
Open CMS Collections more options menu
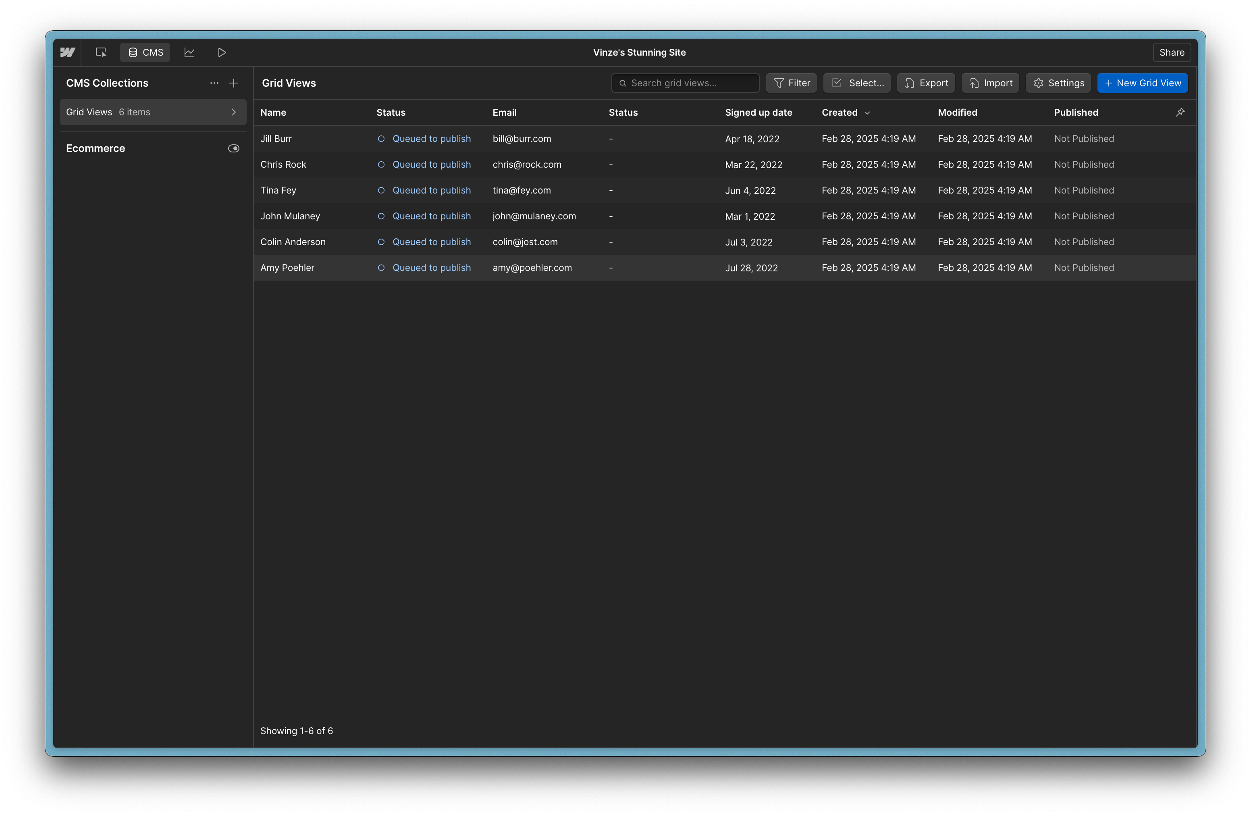click(x=214, y=83)
